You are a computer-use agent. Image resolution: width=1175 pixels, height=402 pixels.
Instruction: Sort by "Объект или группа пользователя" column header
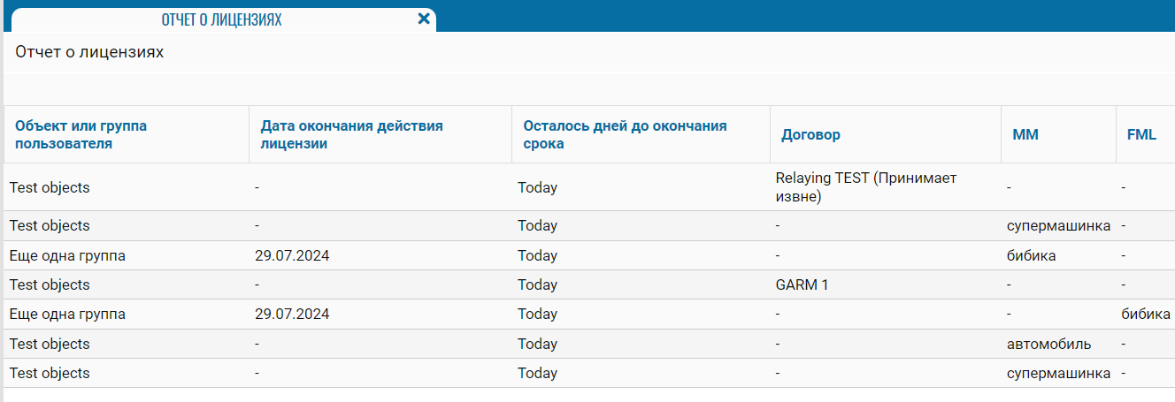[81, 134]
